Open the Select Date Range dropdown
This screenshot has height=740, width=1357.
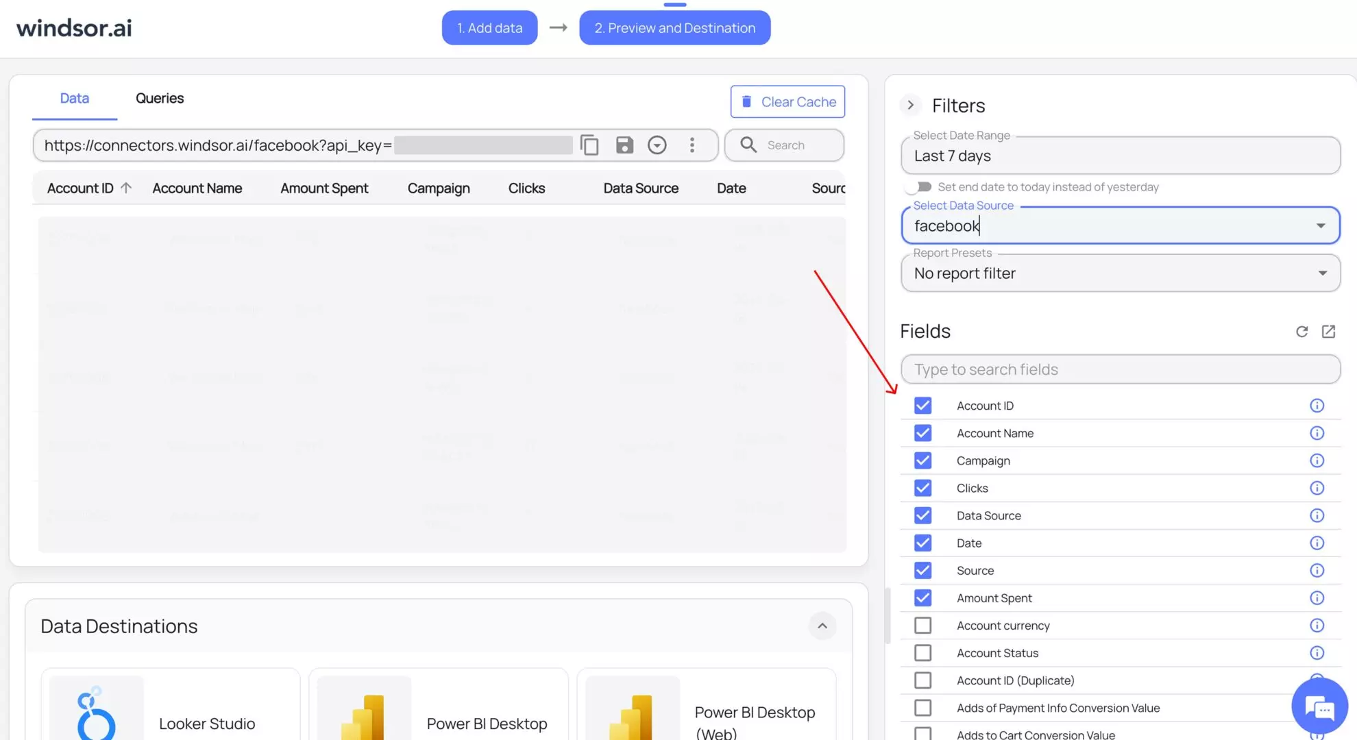tap(1121, 156)
